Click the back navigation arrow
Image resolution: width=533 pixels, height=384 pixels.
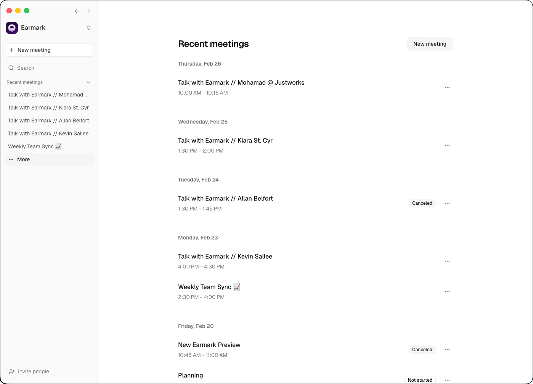(x=77, y=11)
